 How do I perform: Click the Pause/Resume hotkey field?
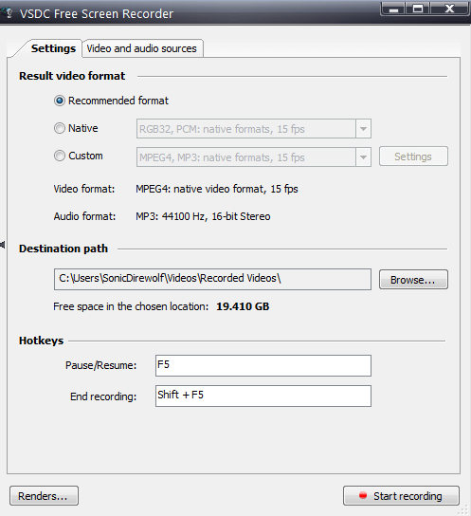point(263,365)
